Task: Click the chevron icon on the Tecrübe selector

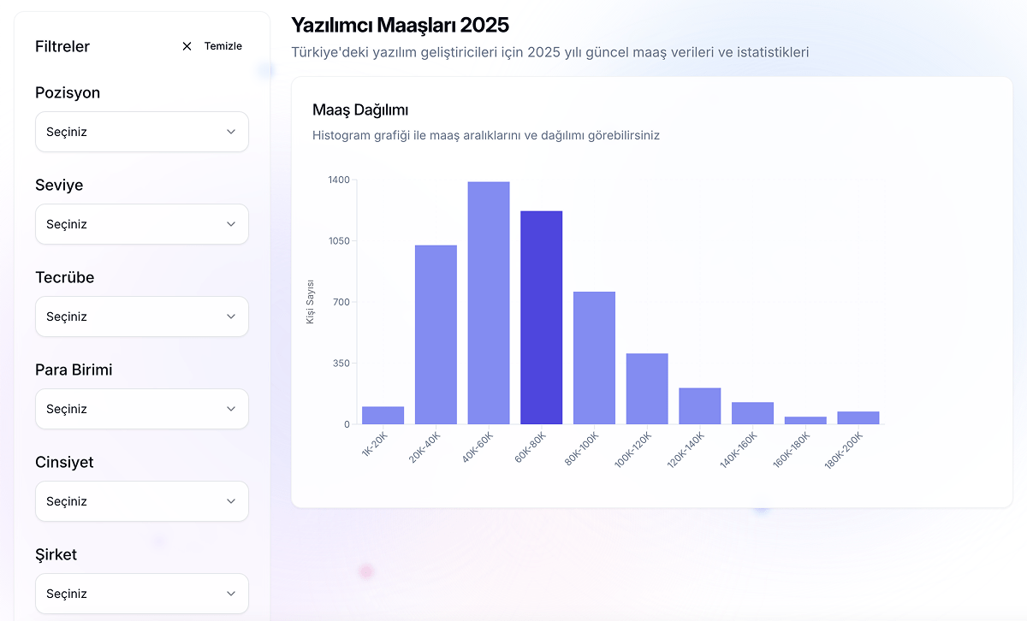Action: point(231,316)
